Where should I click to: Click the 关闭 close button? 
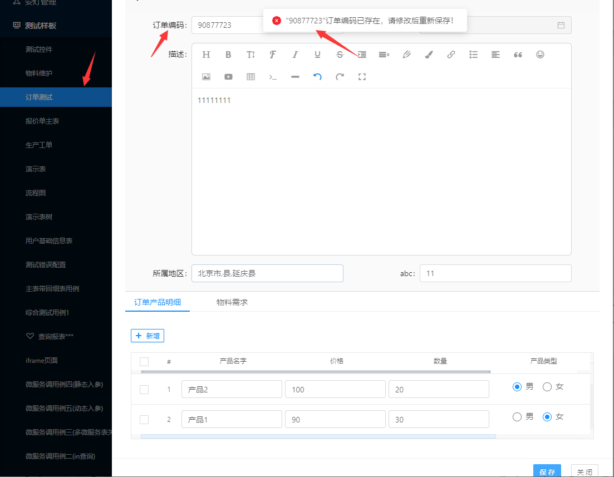click(x=584, y=471)
